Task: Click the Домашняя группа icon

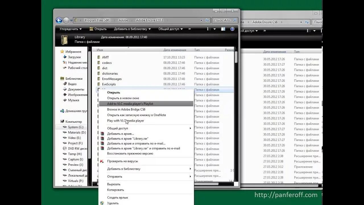Action: pyautogui.click(x=62, y=111)
